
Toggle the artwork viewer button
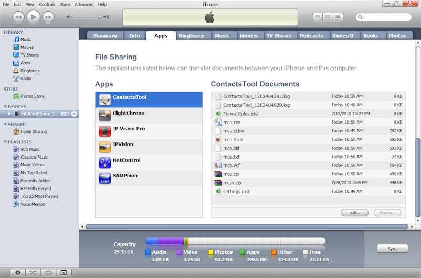[64, 273]
